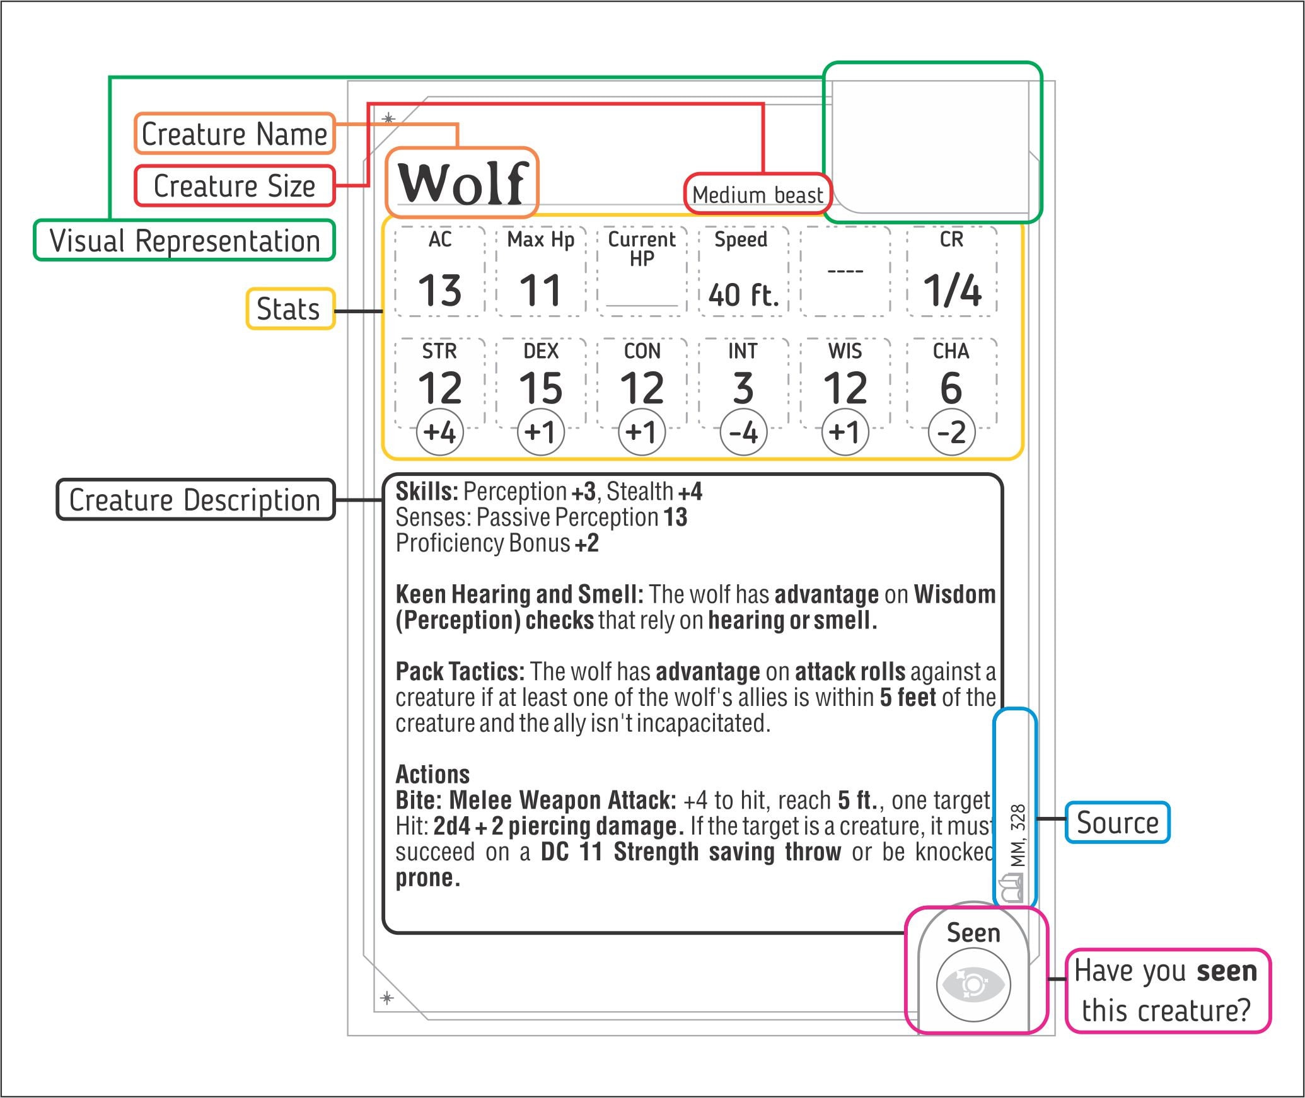The width and height of the screenshot is (1305, 1098).
Task: Click the Visual Representation callout label
Action: click(x=185, y=240)
